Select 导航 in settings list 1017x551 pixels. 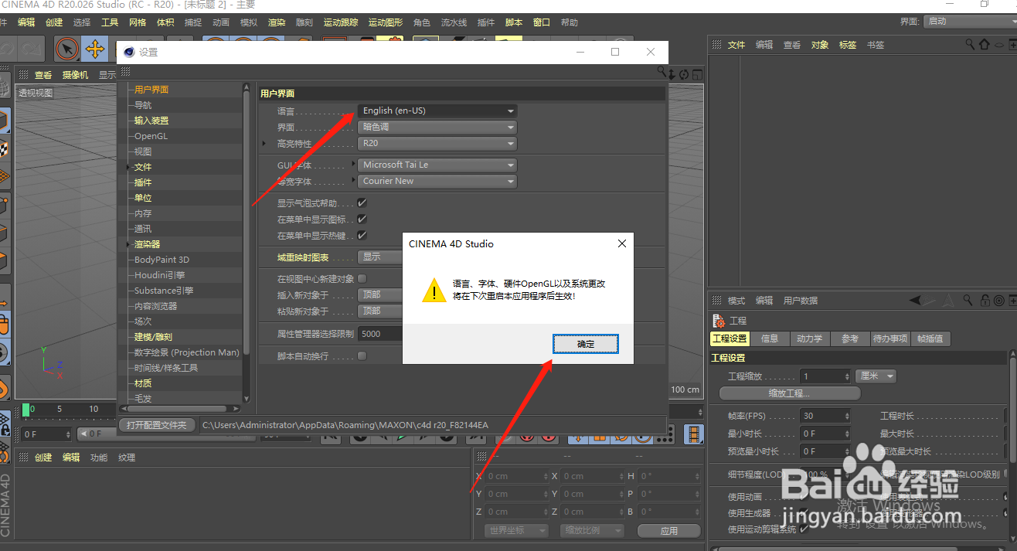point(143,105)
